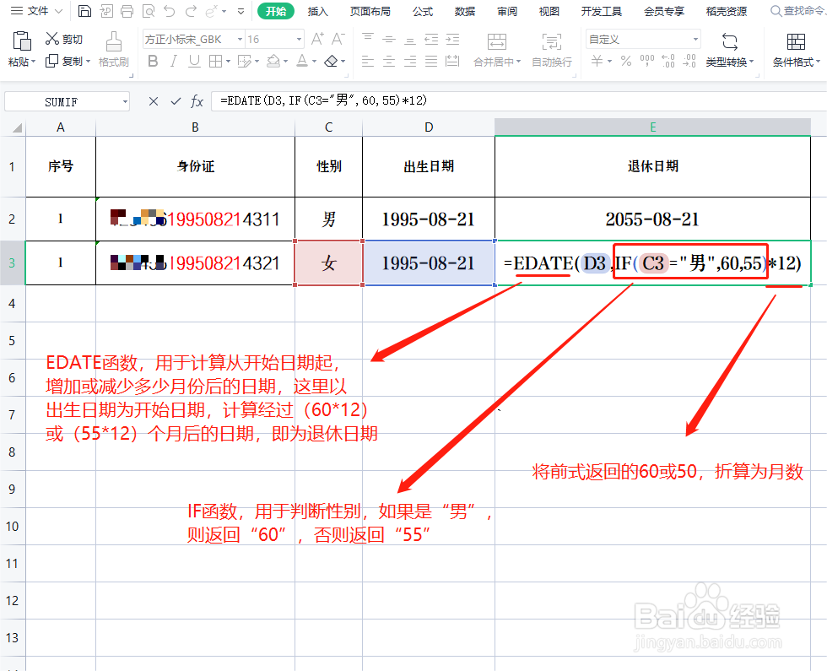Cut the selection using 剪切
This screenshot has width=827, height=671.
(x=62, y=39)
